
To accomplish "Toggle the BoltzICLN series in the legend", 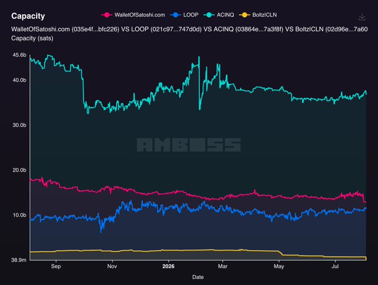I will pos(258,15).
